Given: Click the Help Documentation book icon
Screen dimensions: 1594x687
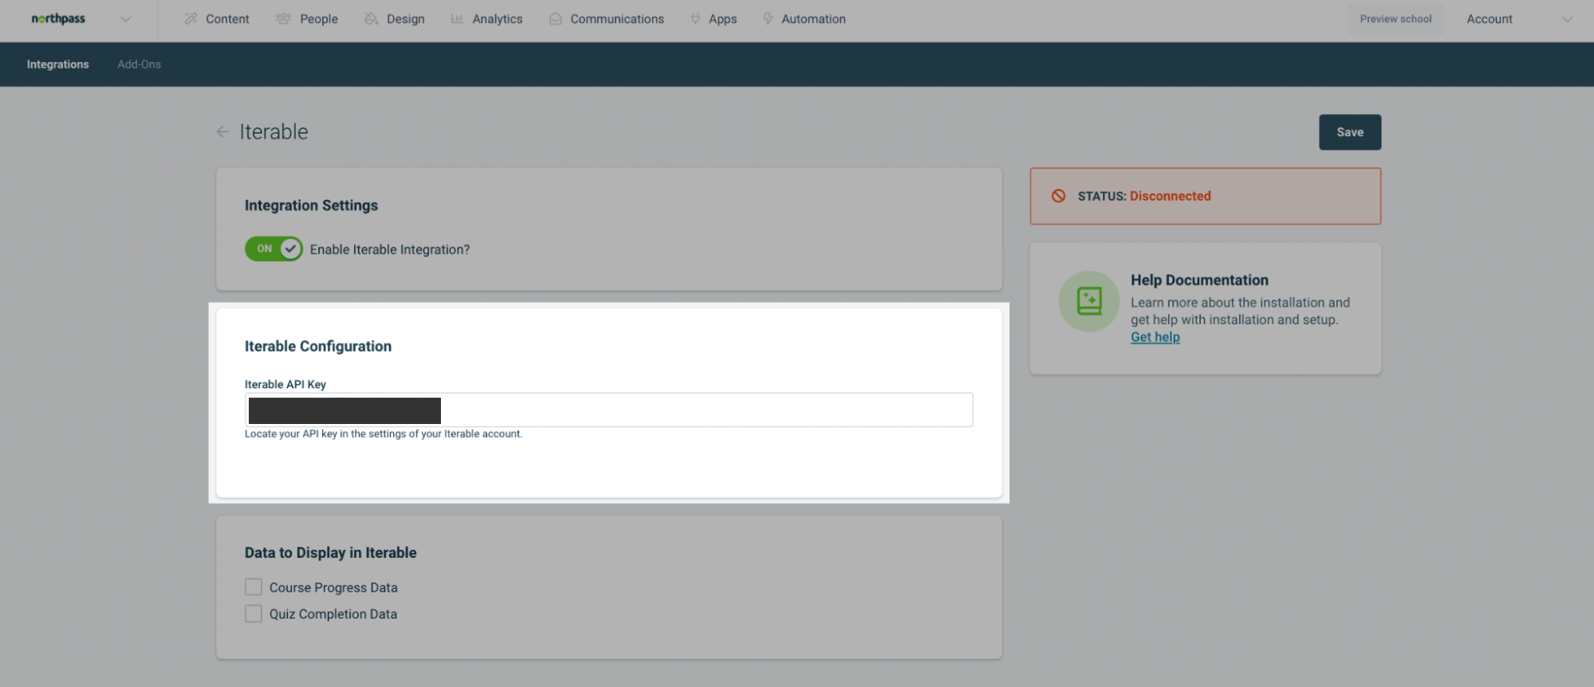Looking at the screenshot, I should [1089, 301].
